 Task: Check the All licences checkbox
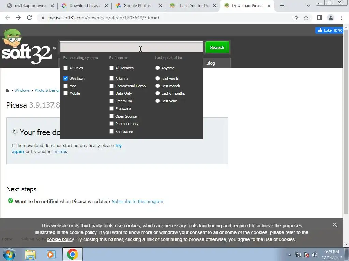point(111,68)
